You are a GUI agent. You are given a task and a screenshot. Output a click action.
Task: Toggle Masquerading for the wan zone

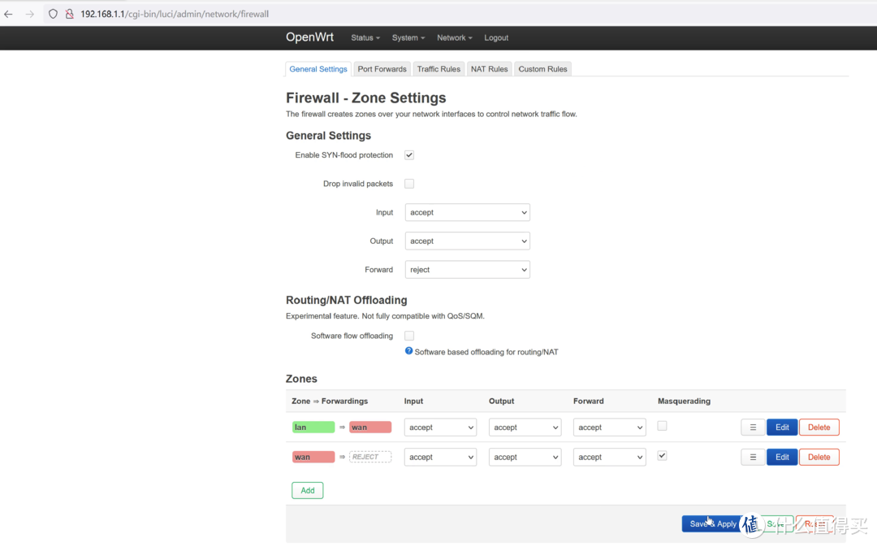click(663, 456)
